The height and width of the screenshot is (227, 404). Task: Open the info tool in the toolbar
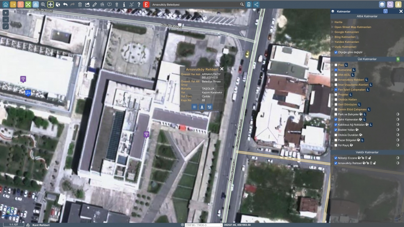coord(124,4)
